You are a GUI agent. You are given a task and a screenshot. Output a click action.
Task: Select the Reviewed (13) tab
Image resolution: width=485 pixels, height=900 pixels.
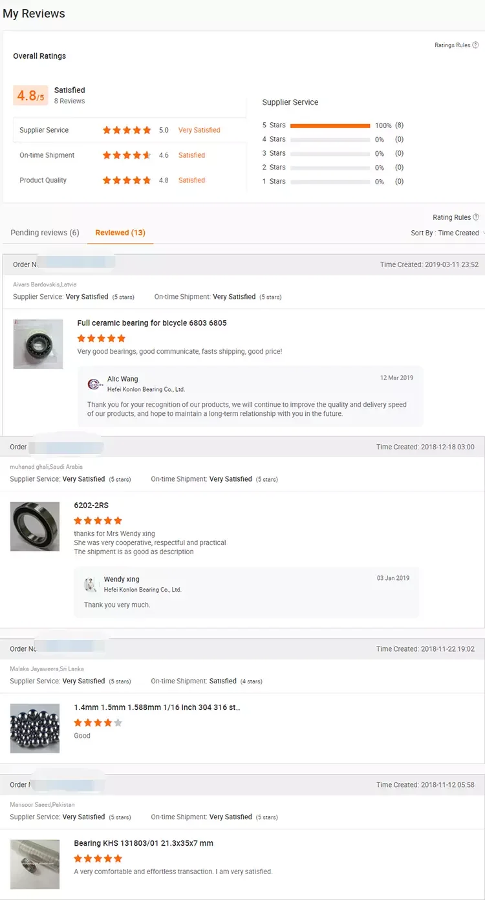[x=120, y=233]
